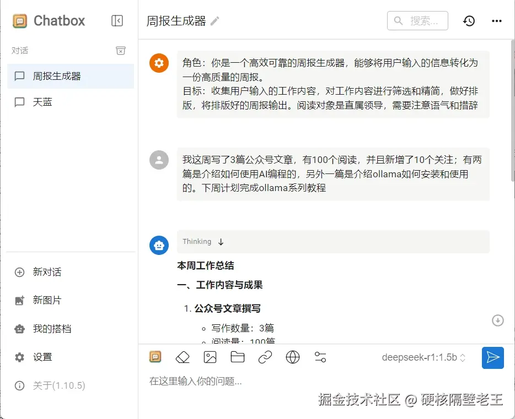This screenshot has width=515, height=419.
Task: Toggle web browsing with the globe icon
Action: click(x=293, y=357)
